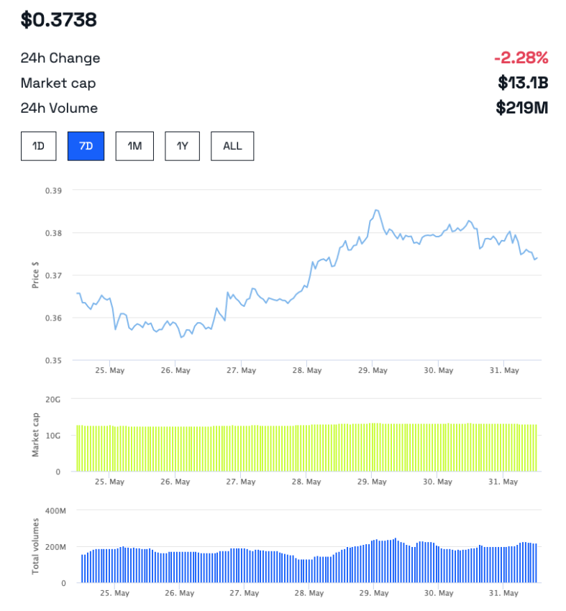Click the price line's highest peak

(376, 210)
